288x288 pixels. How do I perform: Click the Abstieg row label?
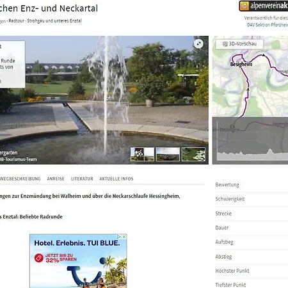[223, 257]
